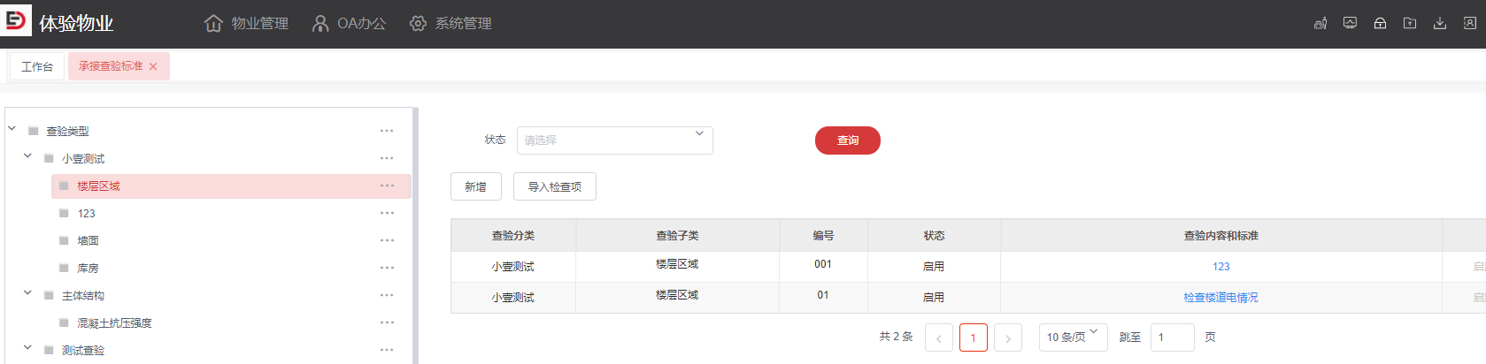Collapse the 主体结构 tree node

click(x=27, y=294)
